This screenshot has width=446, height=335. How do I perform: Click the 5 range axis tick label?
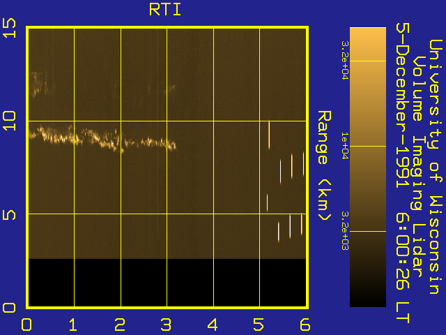pos(9,215)
